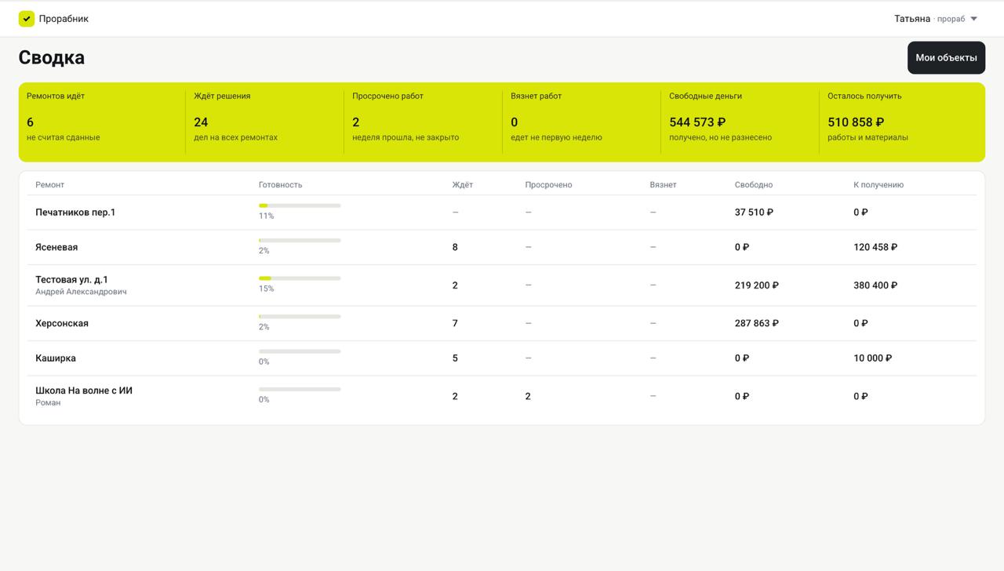Click client name Андрей Александрович
This screenshot has height=571, width=1004.
pyautogui.click(x=81, y=292)
